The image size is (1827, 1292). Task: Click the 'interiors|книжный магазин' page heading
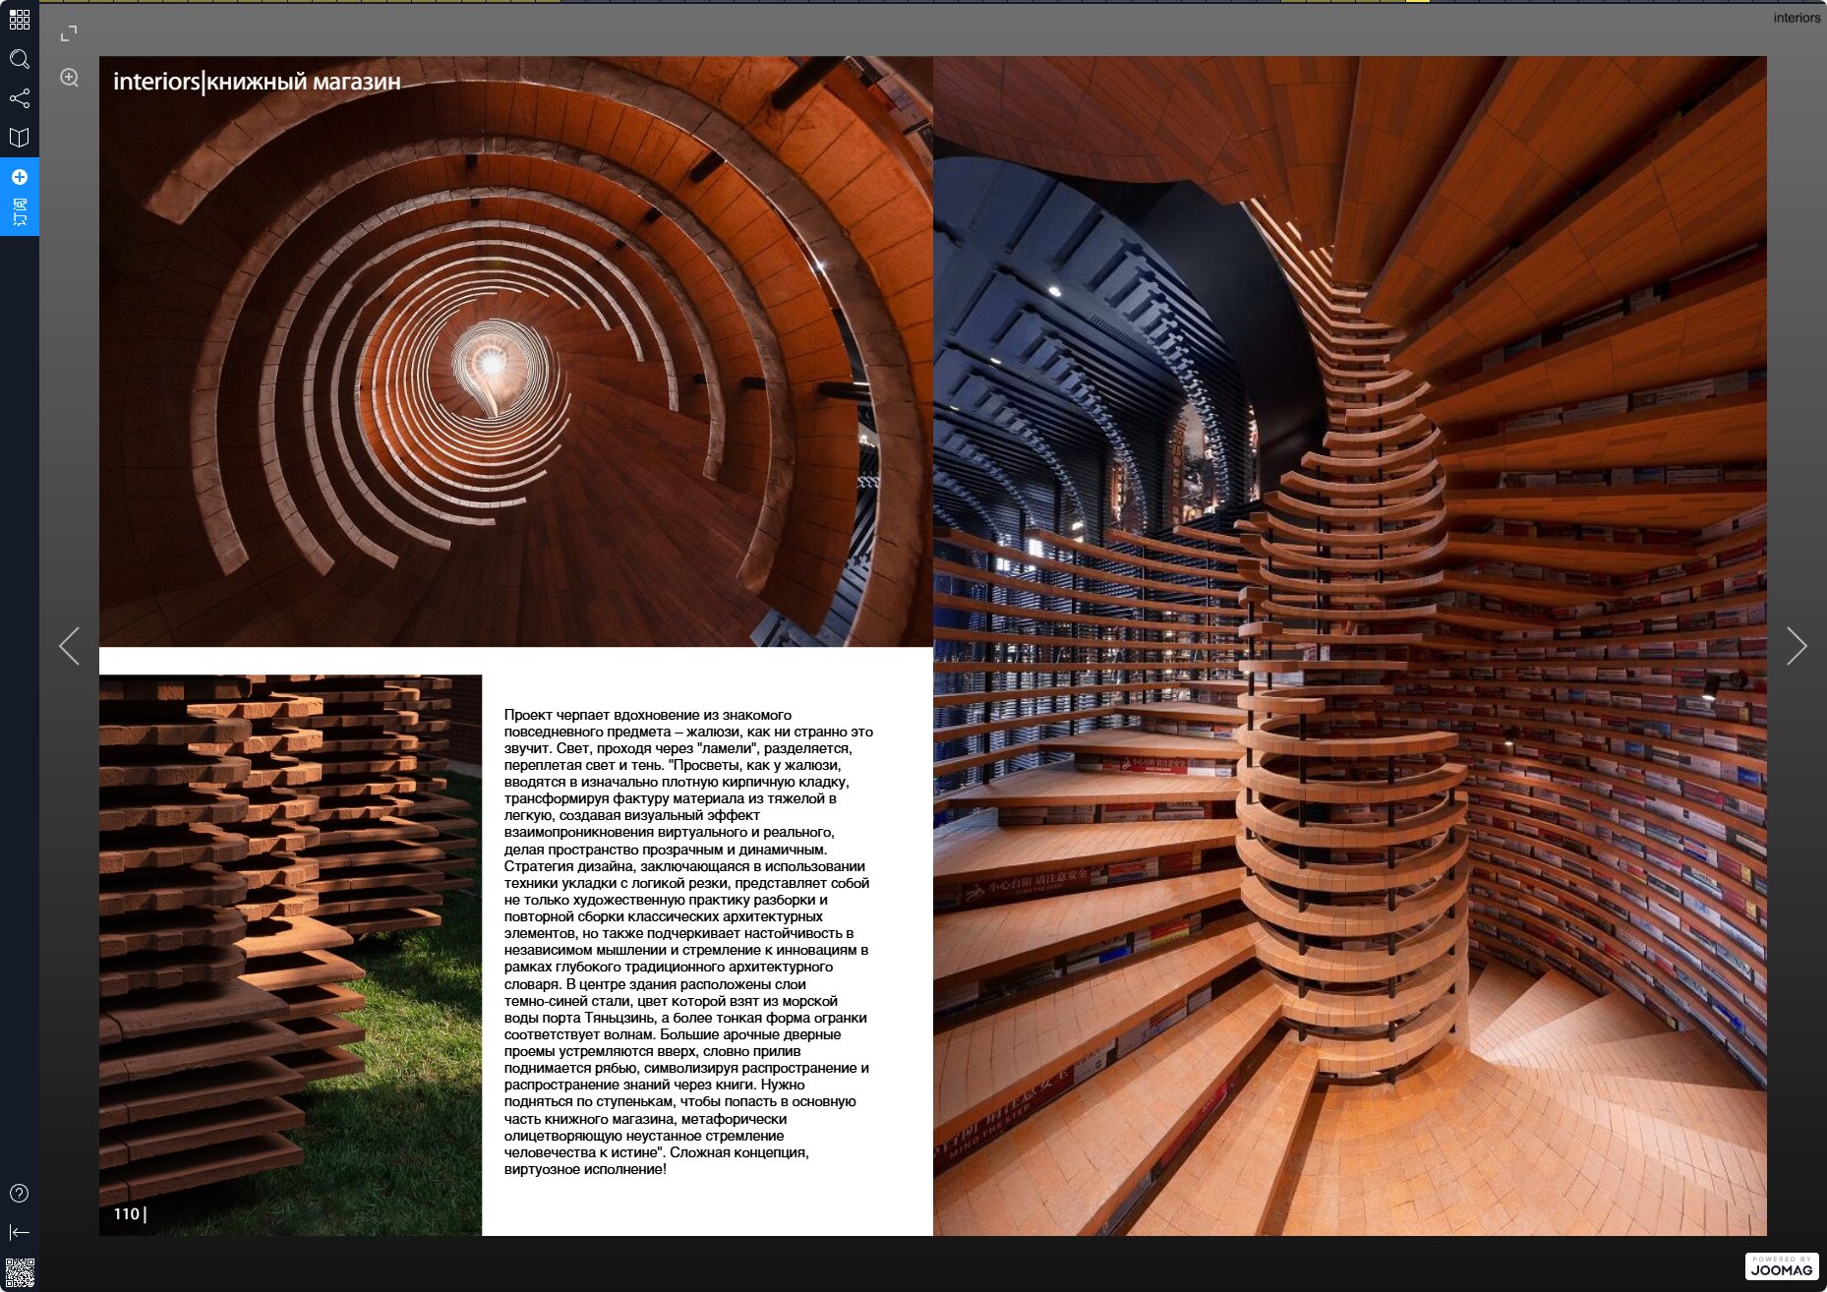(257, 82)
